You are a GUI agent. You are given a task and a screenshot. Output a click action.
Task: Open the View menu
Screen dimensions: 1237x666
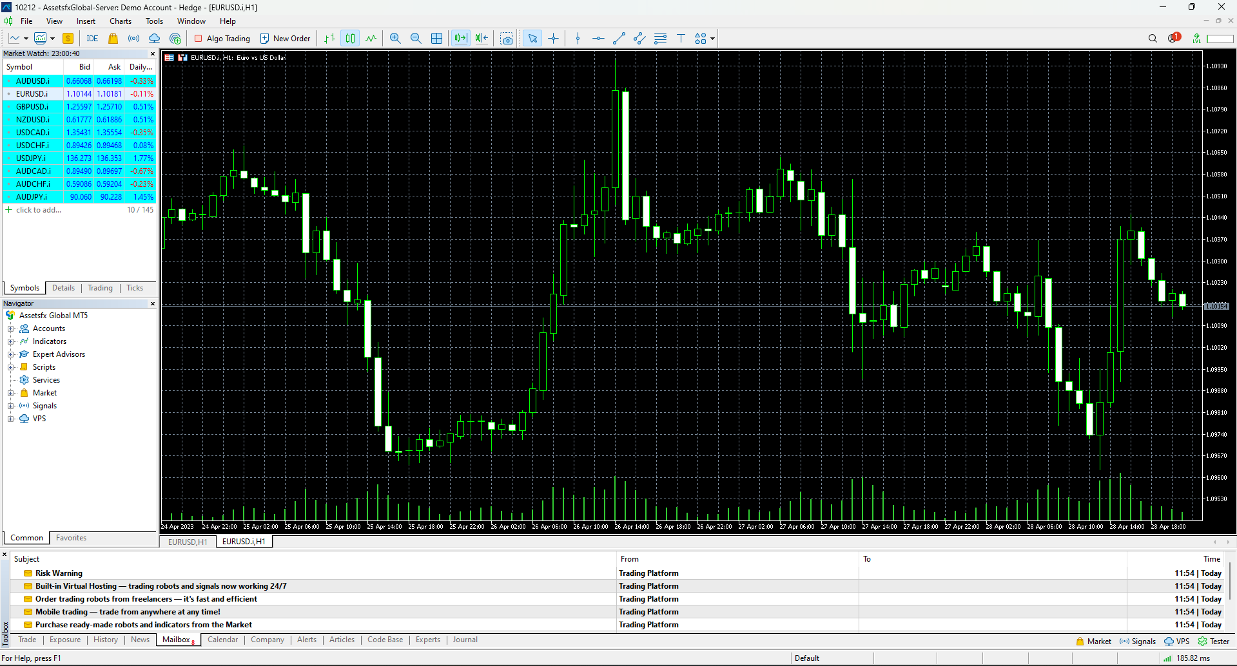click(54, 21)
